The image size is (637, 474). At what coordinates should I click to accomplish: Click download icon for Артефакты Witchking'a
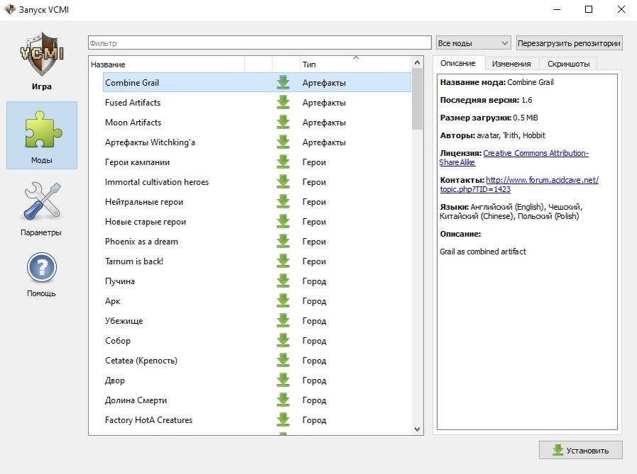283,142
